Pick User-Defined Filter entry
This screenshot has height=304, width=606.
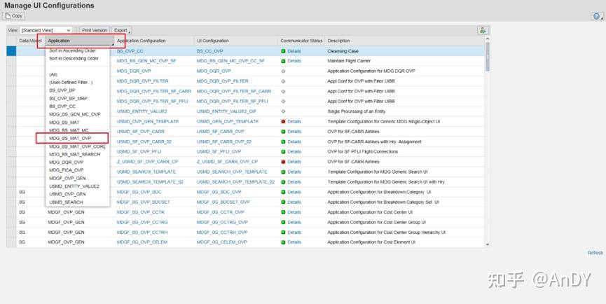pos(71,82)
